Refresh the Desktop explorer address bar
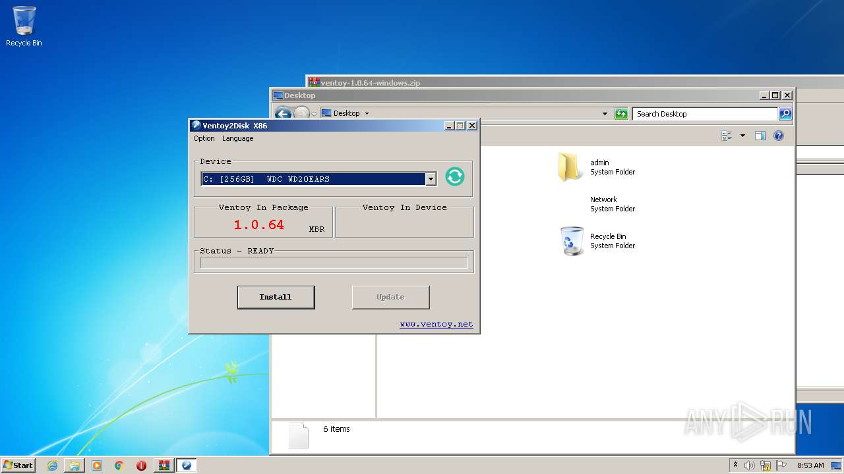This screenshot has height=474, width=844. coord(620,114)
